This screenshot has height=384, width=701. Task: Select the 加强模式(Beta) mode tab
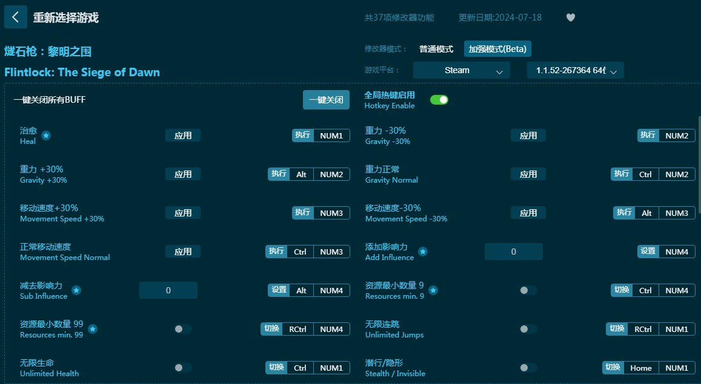click(x=497, y=49)
